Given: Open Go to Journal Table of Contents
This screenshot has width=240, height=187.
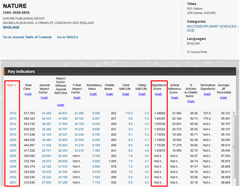Looking at the screenshot, I should click(x=27, y=37).
